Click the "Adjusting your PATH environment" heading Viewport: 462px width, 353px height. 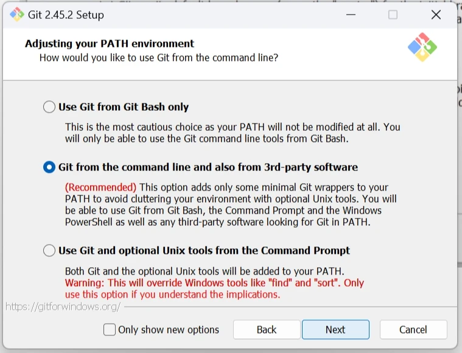click(110, 44)
